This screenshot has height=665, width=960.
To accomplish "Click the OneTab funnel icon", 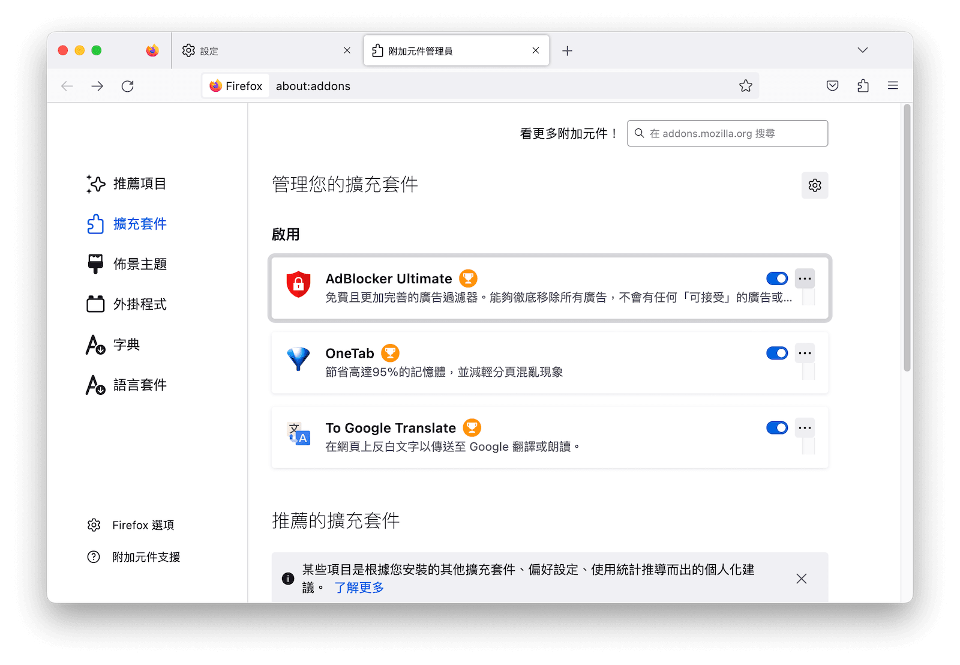I will (298, 359).
